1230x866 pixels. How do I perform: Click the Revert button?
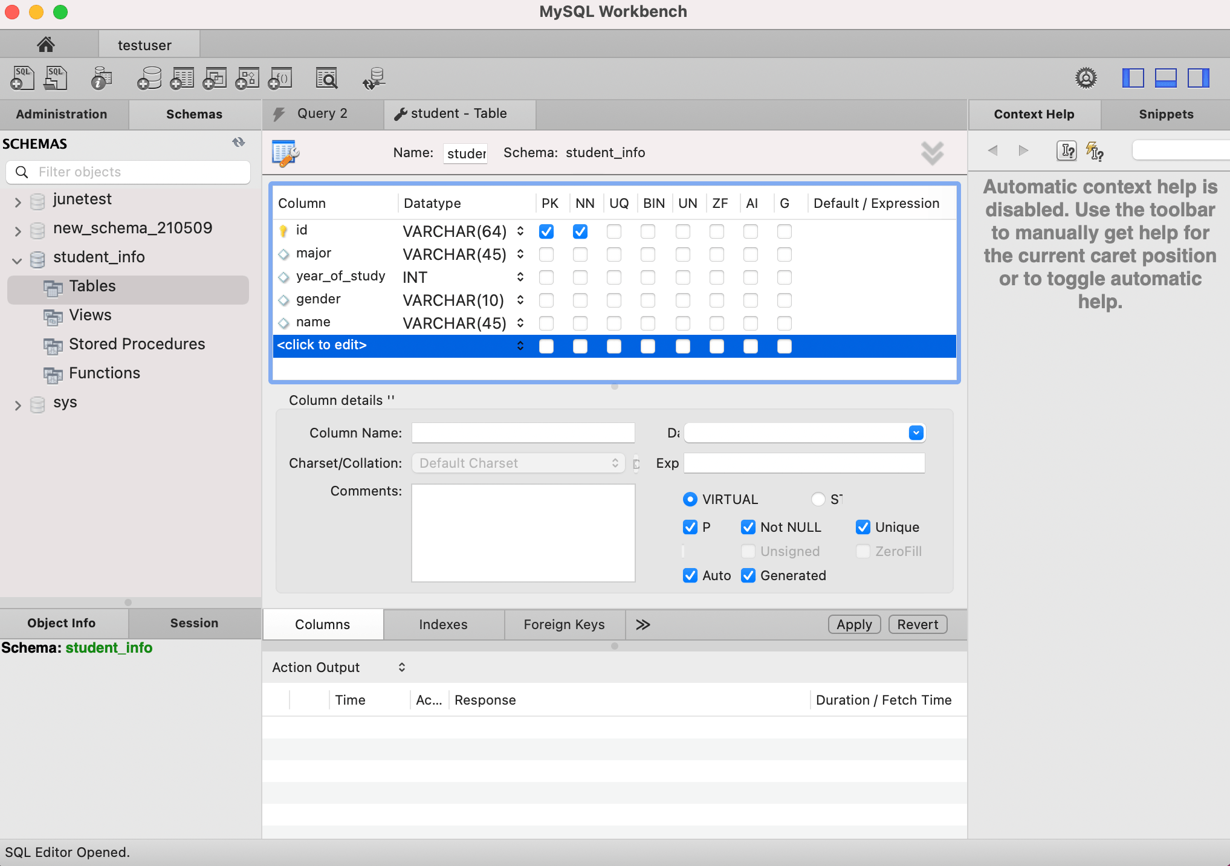(x=917, y=624)
